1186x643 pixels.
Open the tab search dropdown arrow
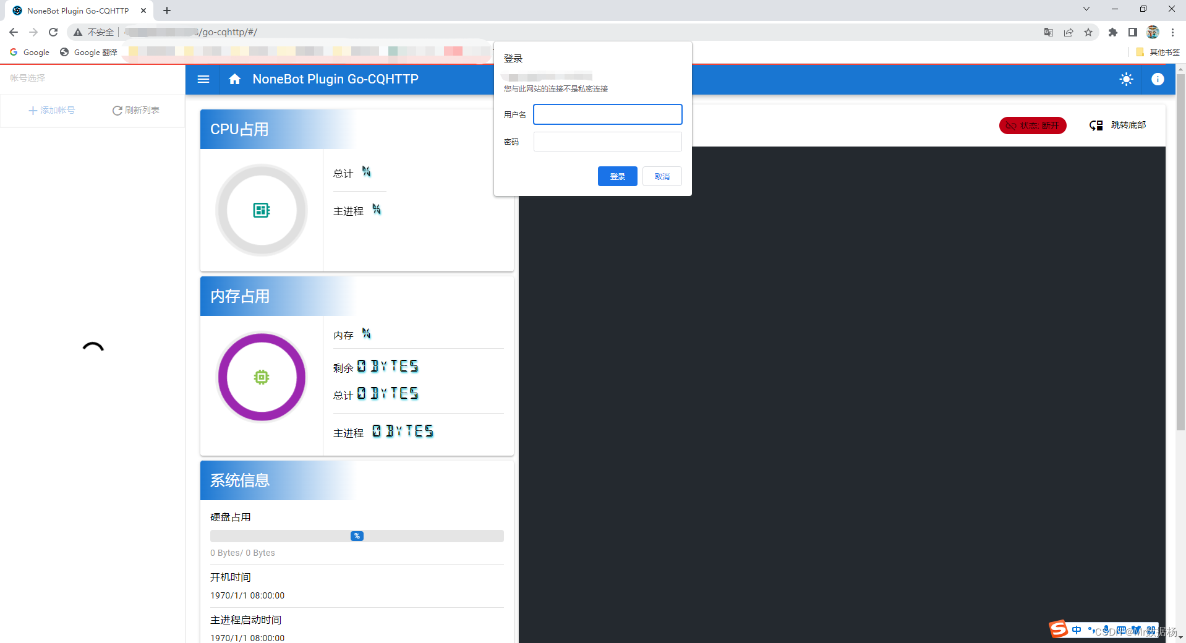[1086, 9]
